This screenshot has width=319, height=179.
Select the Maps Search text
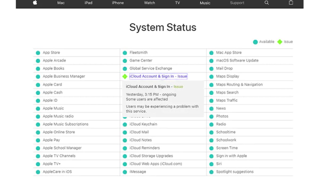227,93
